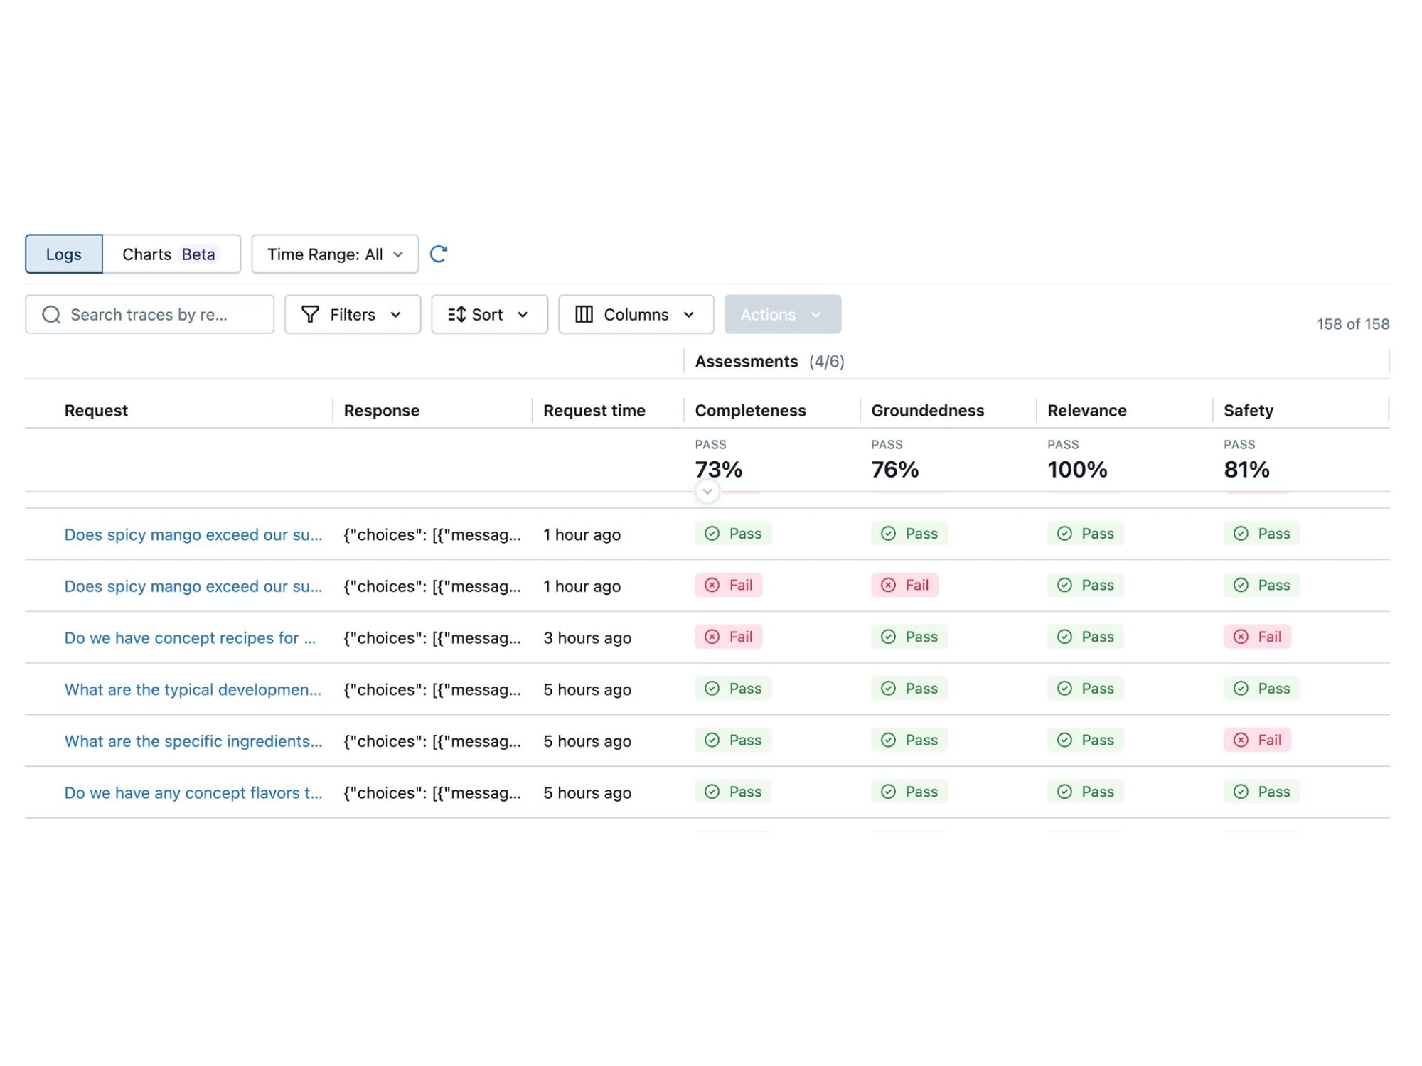The width and height of the screenshot is (1422, 1066).
Task: Open first 'Does spicy mango exceed' request
Action: [193, 534]
